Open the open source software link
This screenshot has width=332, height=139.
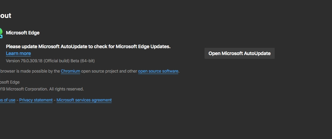click(x=158, y=71)
